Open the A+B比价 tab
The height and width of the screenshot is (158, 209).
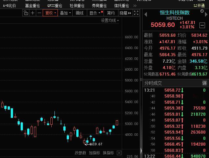coord(10,6)
